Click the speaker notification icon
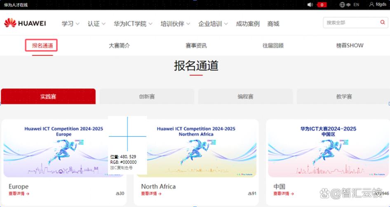The height and width of the screenshot is (207, 390). [310, 5]
